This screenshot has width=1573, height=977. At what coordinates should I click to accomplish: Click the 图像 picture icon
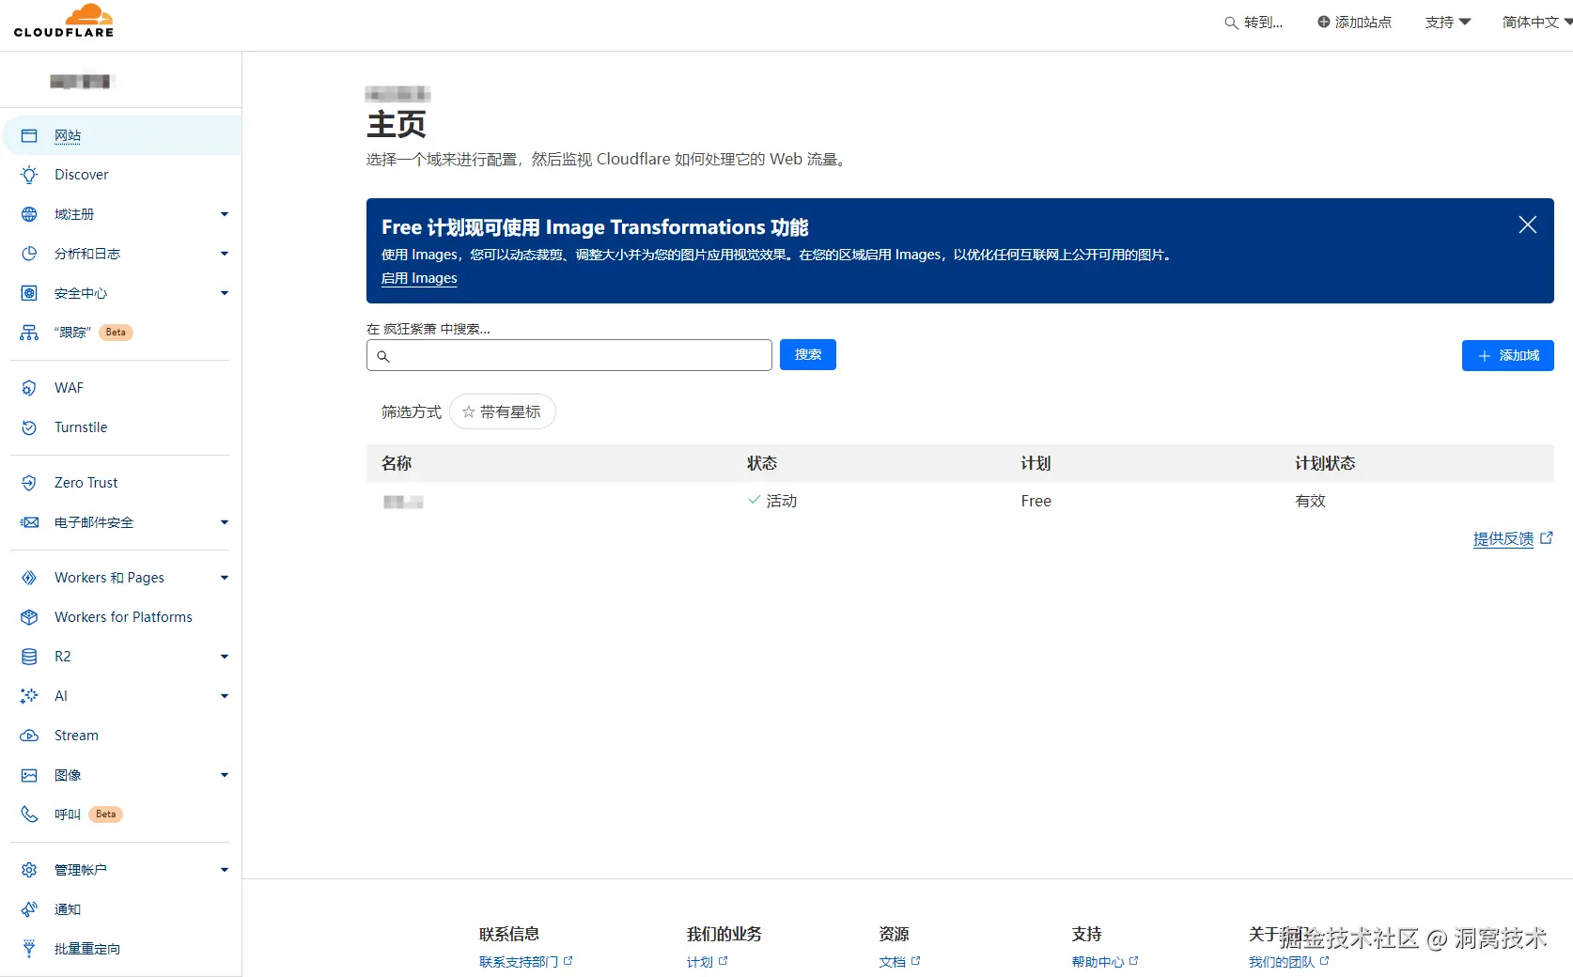click(29, 775)
